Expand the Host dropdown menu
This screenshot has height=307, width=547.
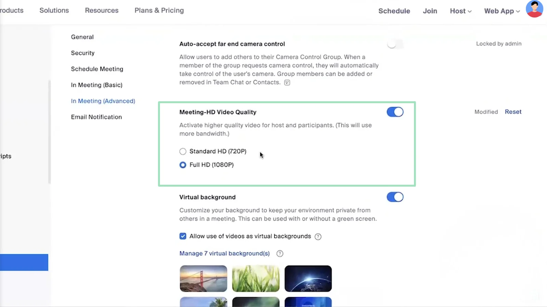[x=460, y=11]
